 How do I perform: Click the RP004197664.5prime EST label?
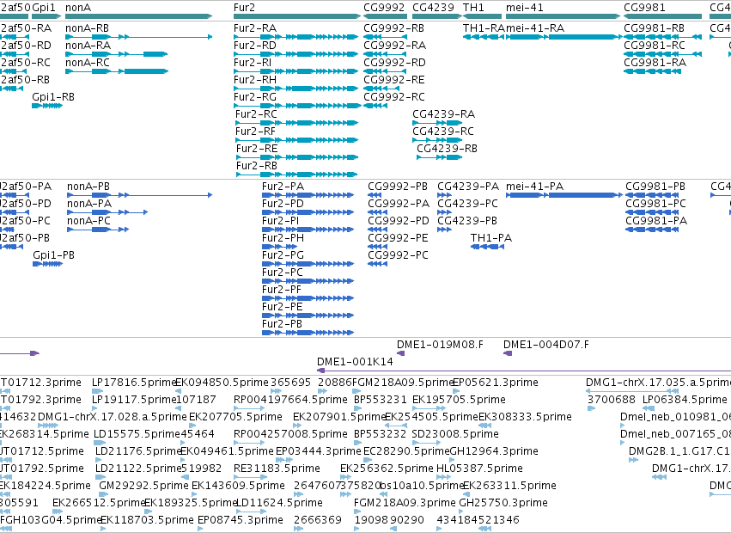(290, 400)
